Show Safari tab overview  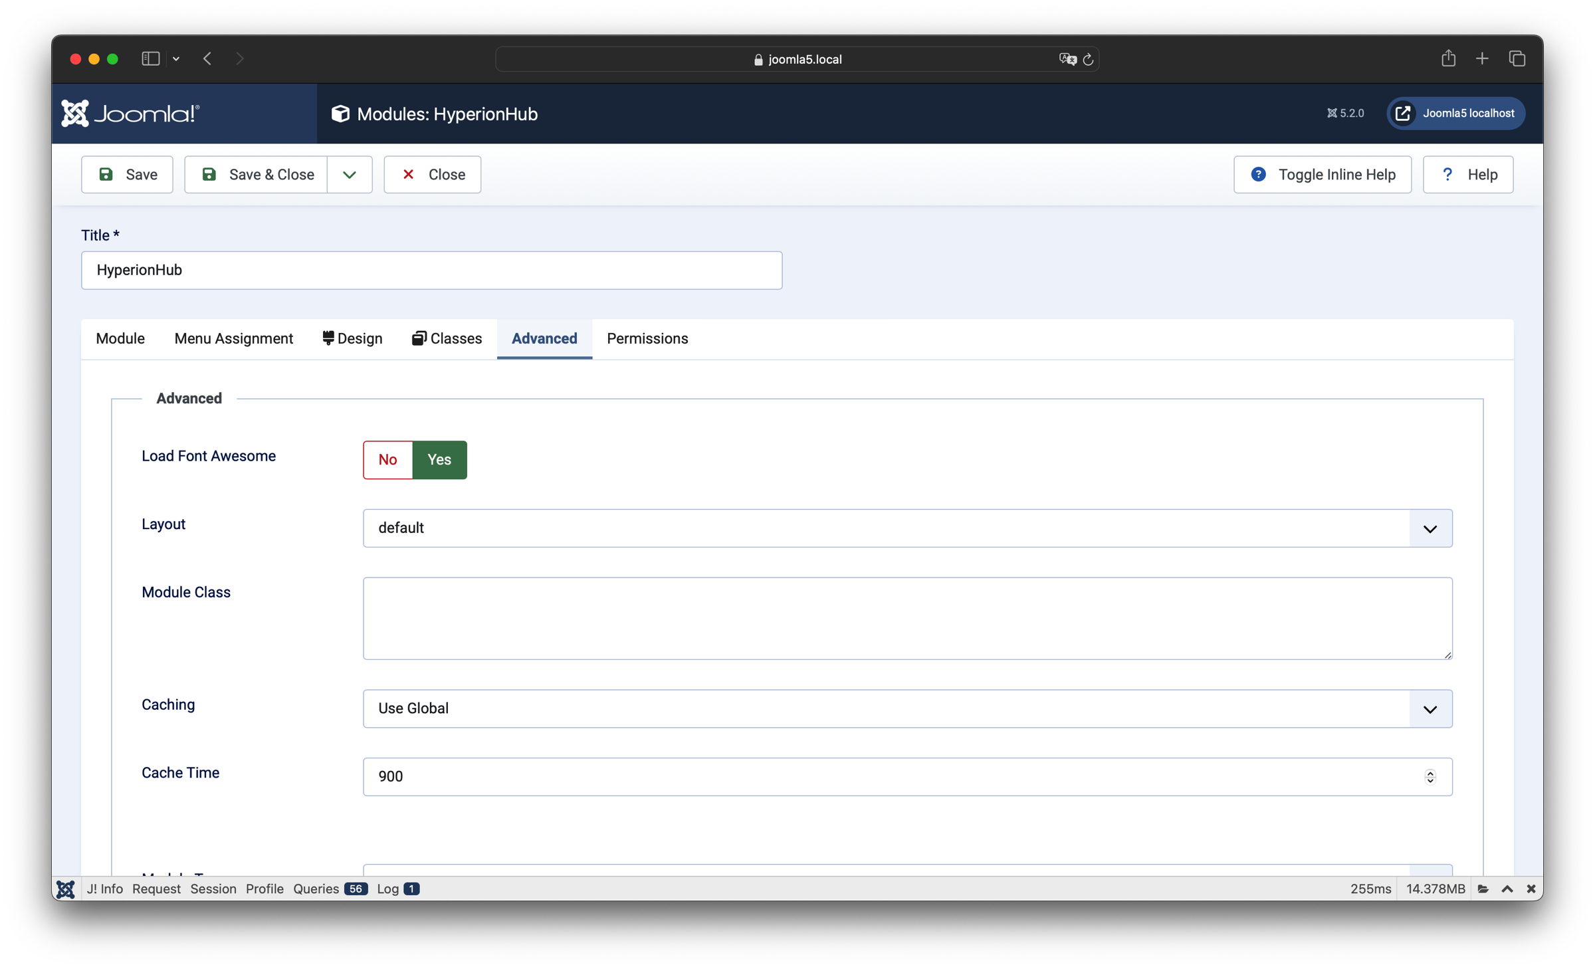point(1517,58)
